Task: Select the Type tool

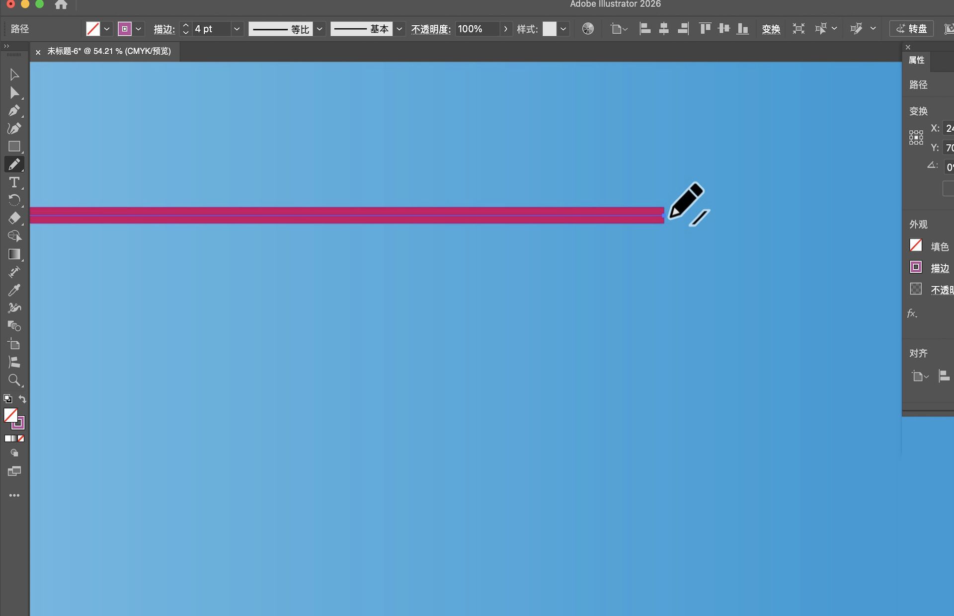Action: coord(14,182)
